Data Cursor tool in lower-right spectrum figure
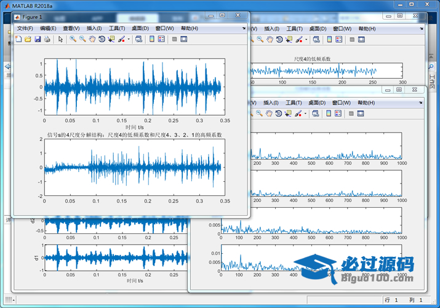 [288, 113]
